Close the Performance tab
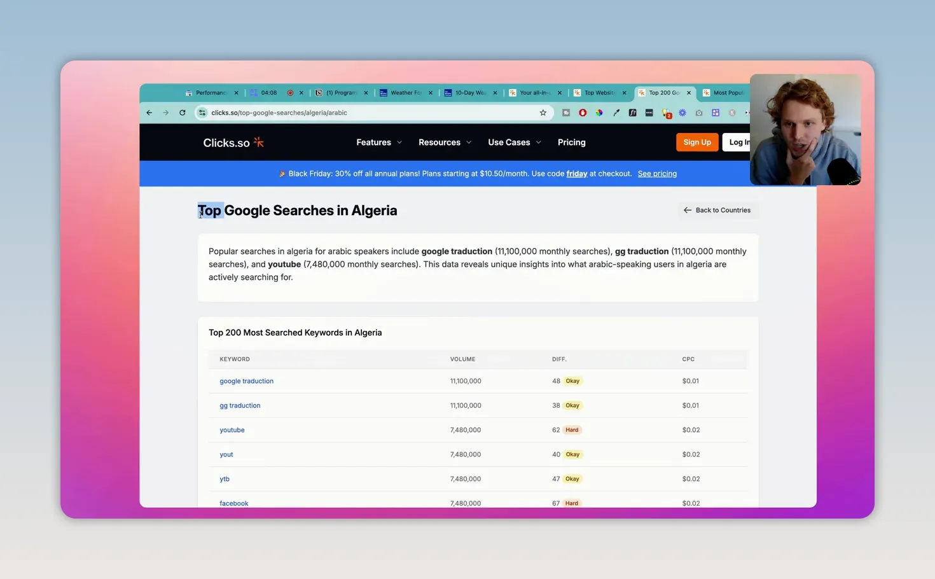This screenshot has width=935, height=579. 236,93
